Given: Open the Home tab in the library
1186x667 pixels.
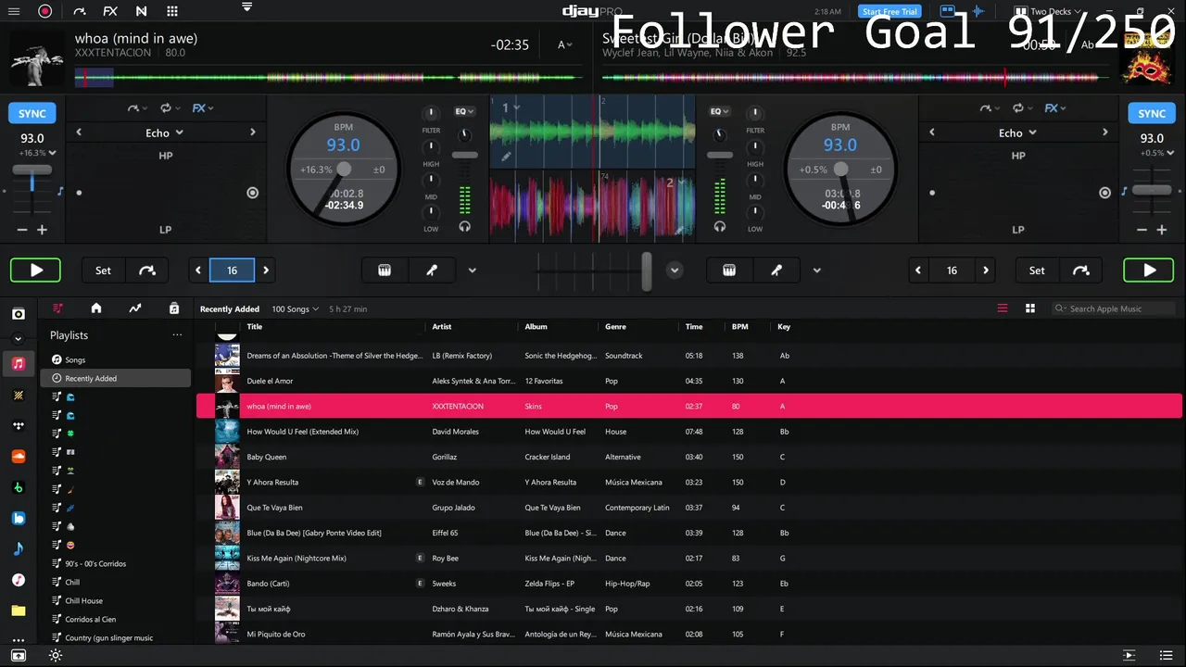Looking at the screenshot, I should click(x=95, y=308).
